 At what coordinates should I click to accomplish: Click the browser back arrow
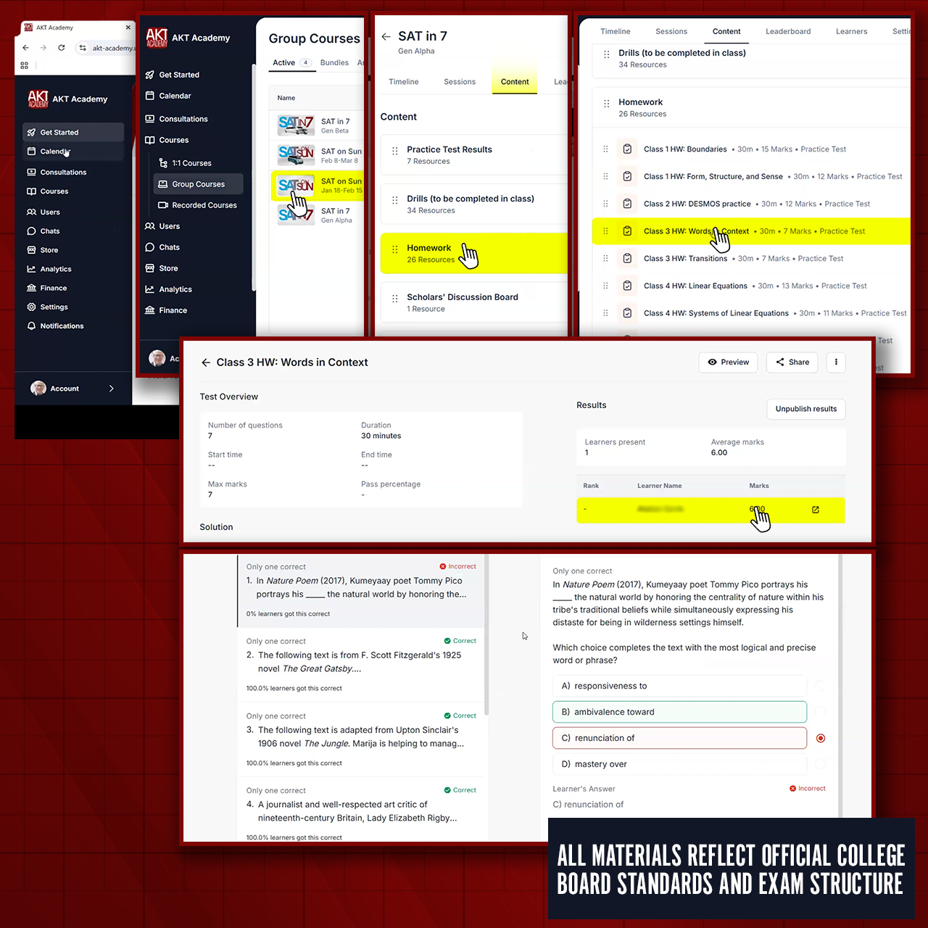click(25, 48)
